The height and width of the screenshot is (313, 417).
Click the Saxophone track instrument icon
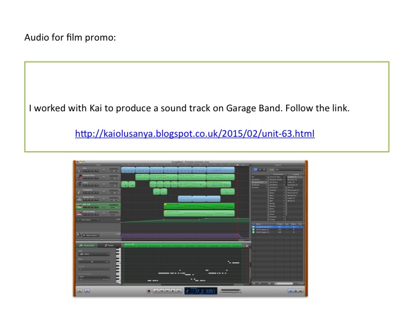click(x=79, y=191)
